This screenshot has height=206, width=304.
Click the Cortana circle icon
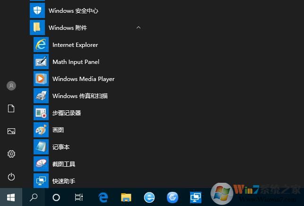pos(56,197)
